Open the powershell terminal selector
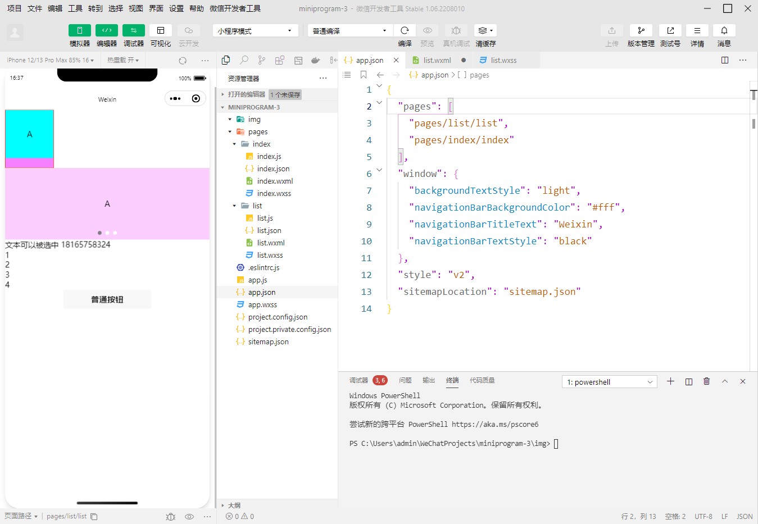The image size is (758, 524). (x=610, y=382)
